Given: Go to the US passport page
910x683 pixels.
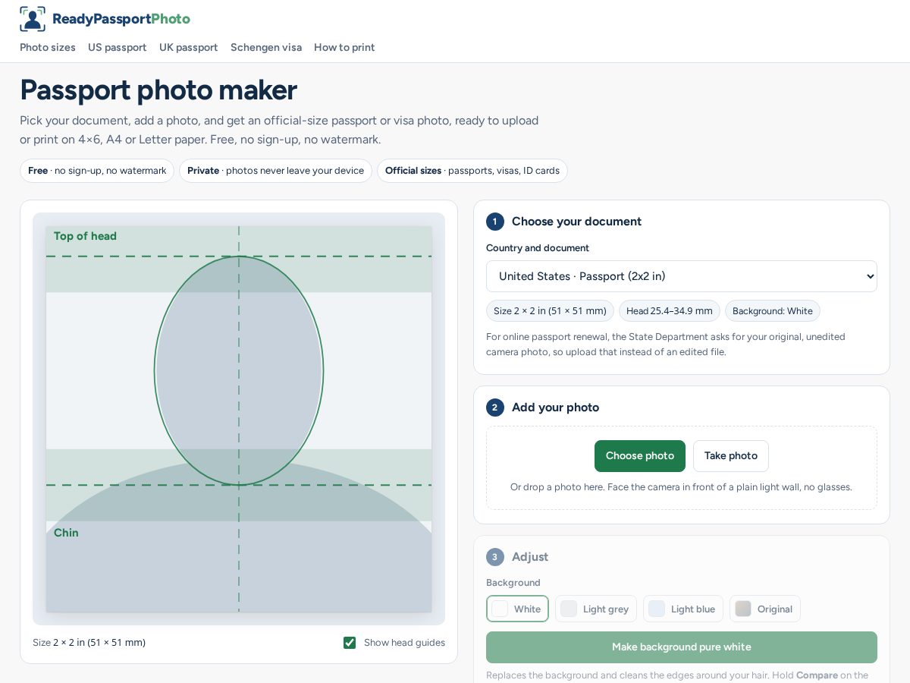Looking at the screenshot, I should coord(118,47).
